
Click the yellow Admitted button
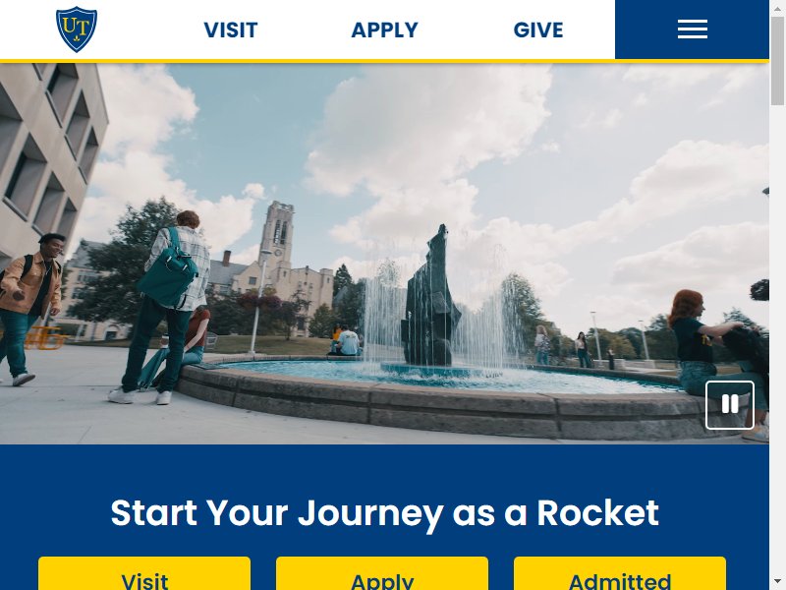[x=620, y=573]
